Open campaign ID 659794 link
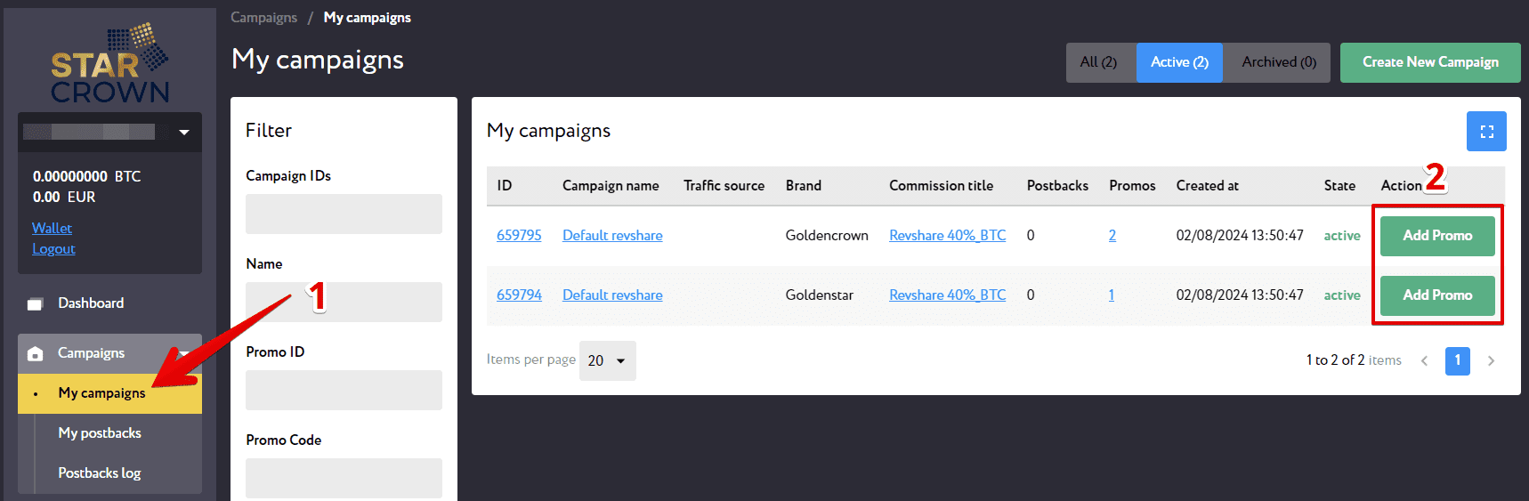This screenshot has height=501, width=1529. (519, 295)
